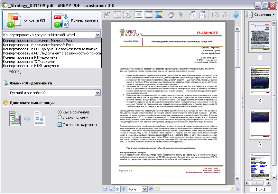Select the hand pan tool
Viewport: 278px width, 194px height.
(x=171, y=15)
